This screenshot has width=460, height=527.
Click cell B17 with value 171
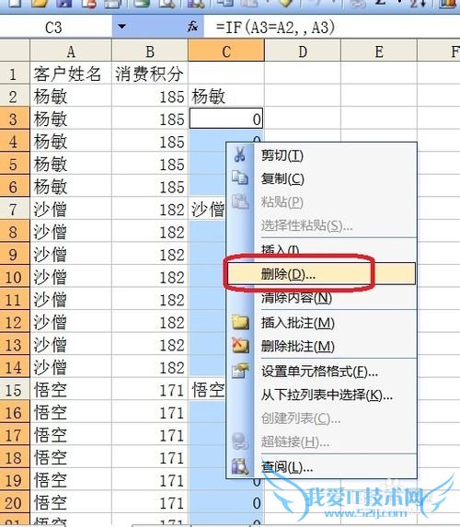[150, 435]
